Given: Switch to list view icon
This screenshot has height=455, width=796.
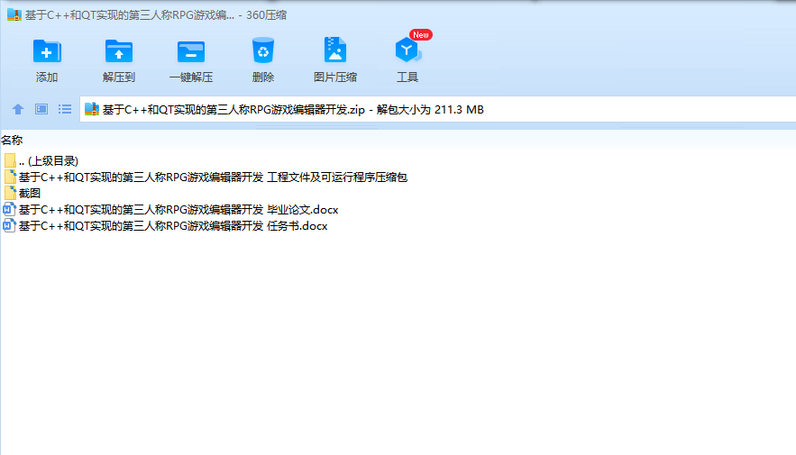Looking at the screenshot, I should pyautogui.click(x=65, y=109).
